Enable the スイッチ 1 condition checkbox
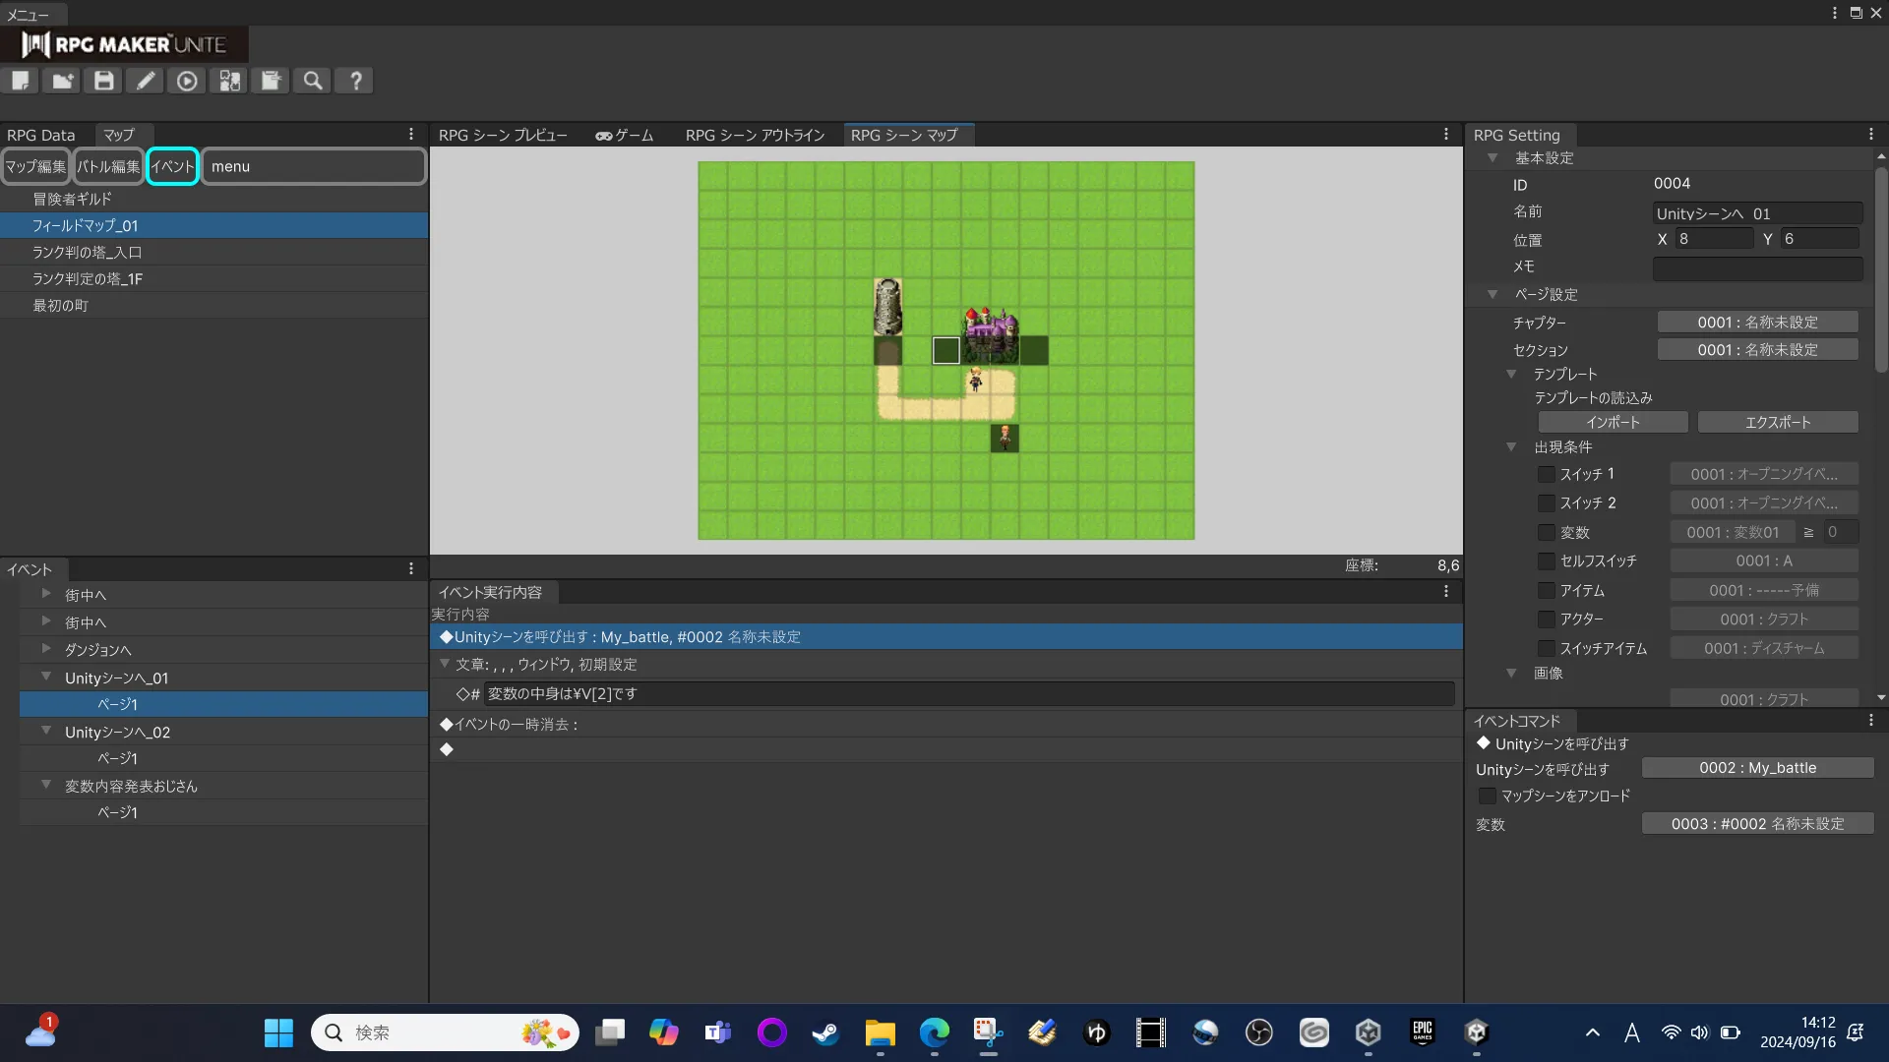This screenshot has width=1889, height=1062. 1547,474
